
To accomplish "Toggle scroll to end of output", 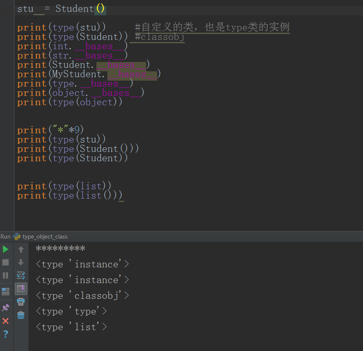I will coord(21,289).
